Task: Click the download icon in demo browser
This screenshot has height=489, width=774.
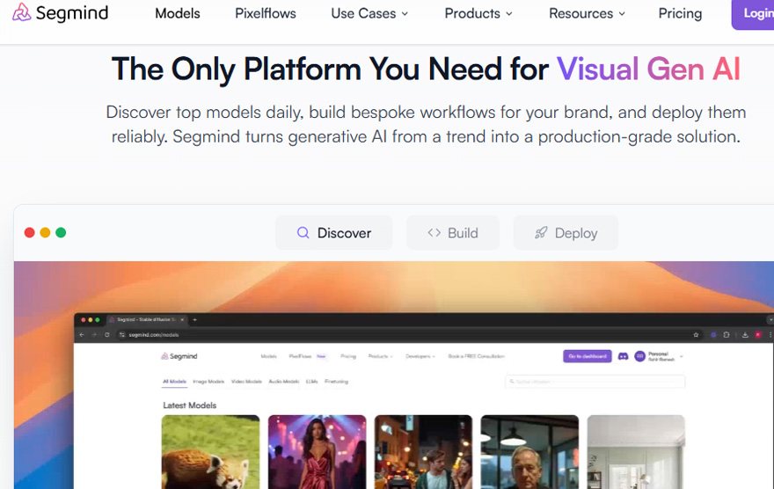Action: (x=745, y=334)
